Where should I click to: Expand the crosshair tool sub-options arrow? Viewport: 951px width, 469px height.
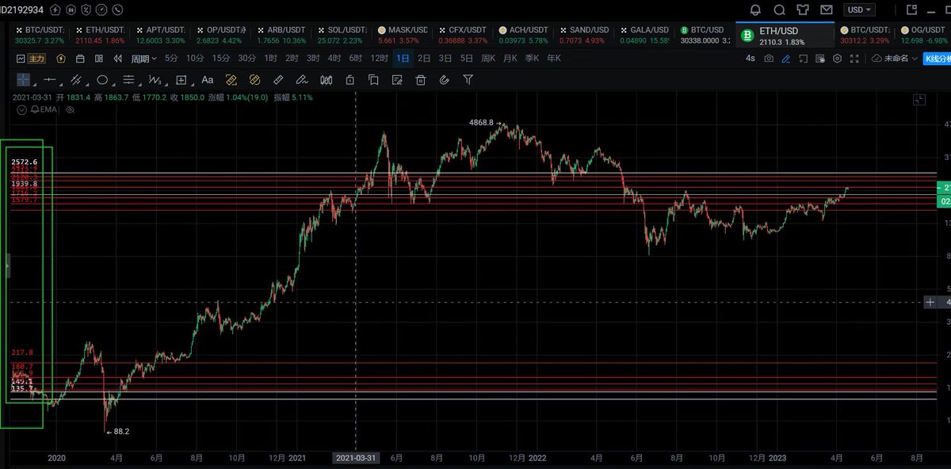click(35, 86)
